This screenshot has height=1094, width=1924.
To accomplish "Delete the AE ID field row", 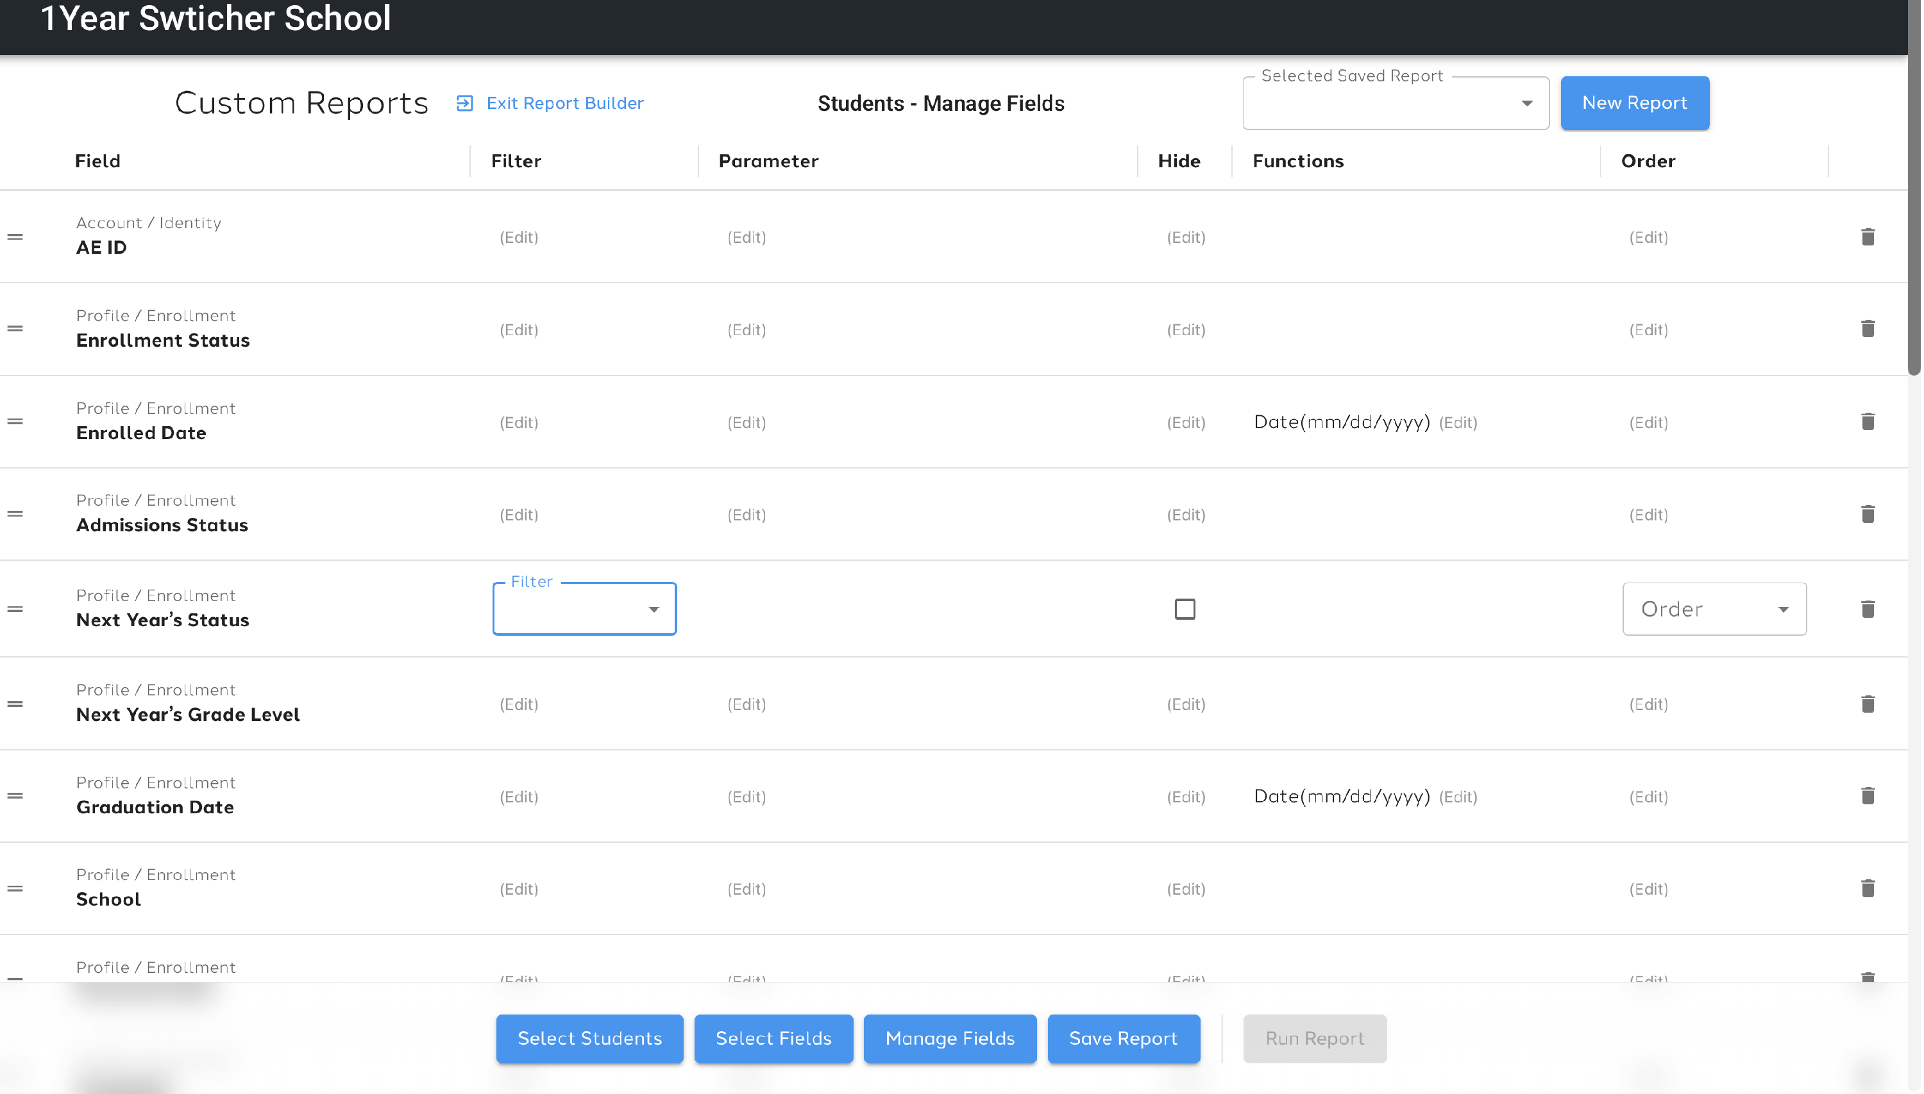I will 1868,237.
